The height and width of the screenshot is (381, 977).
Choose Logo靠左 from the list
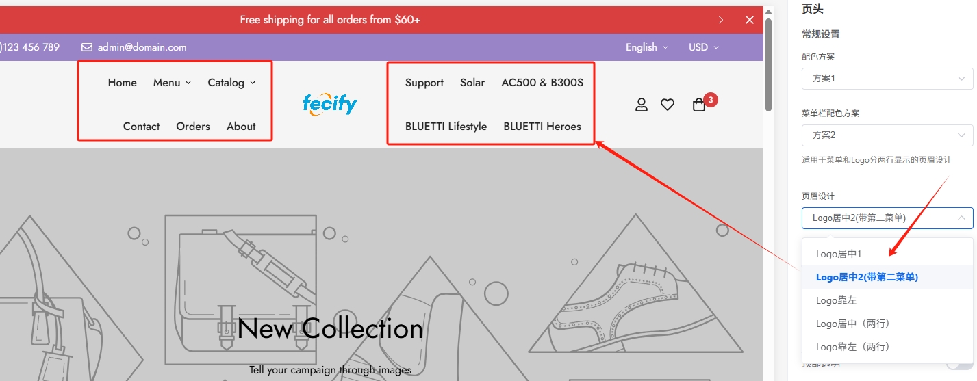(836, 300)
